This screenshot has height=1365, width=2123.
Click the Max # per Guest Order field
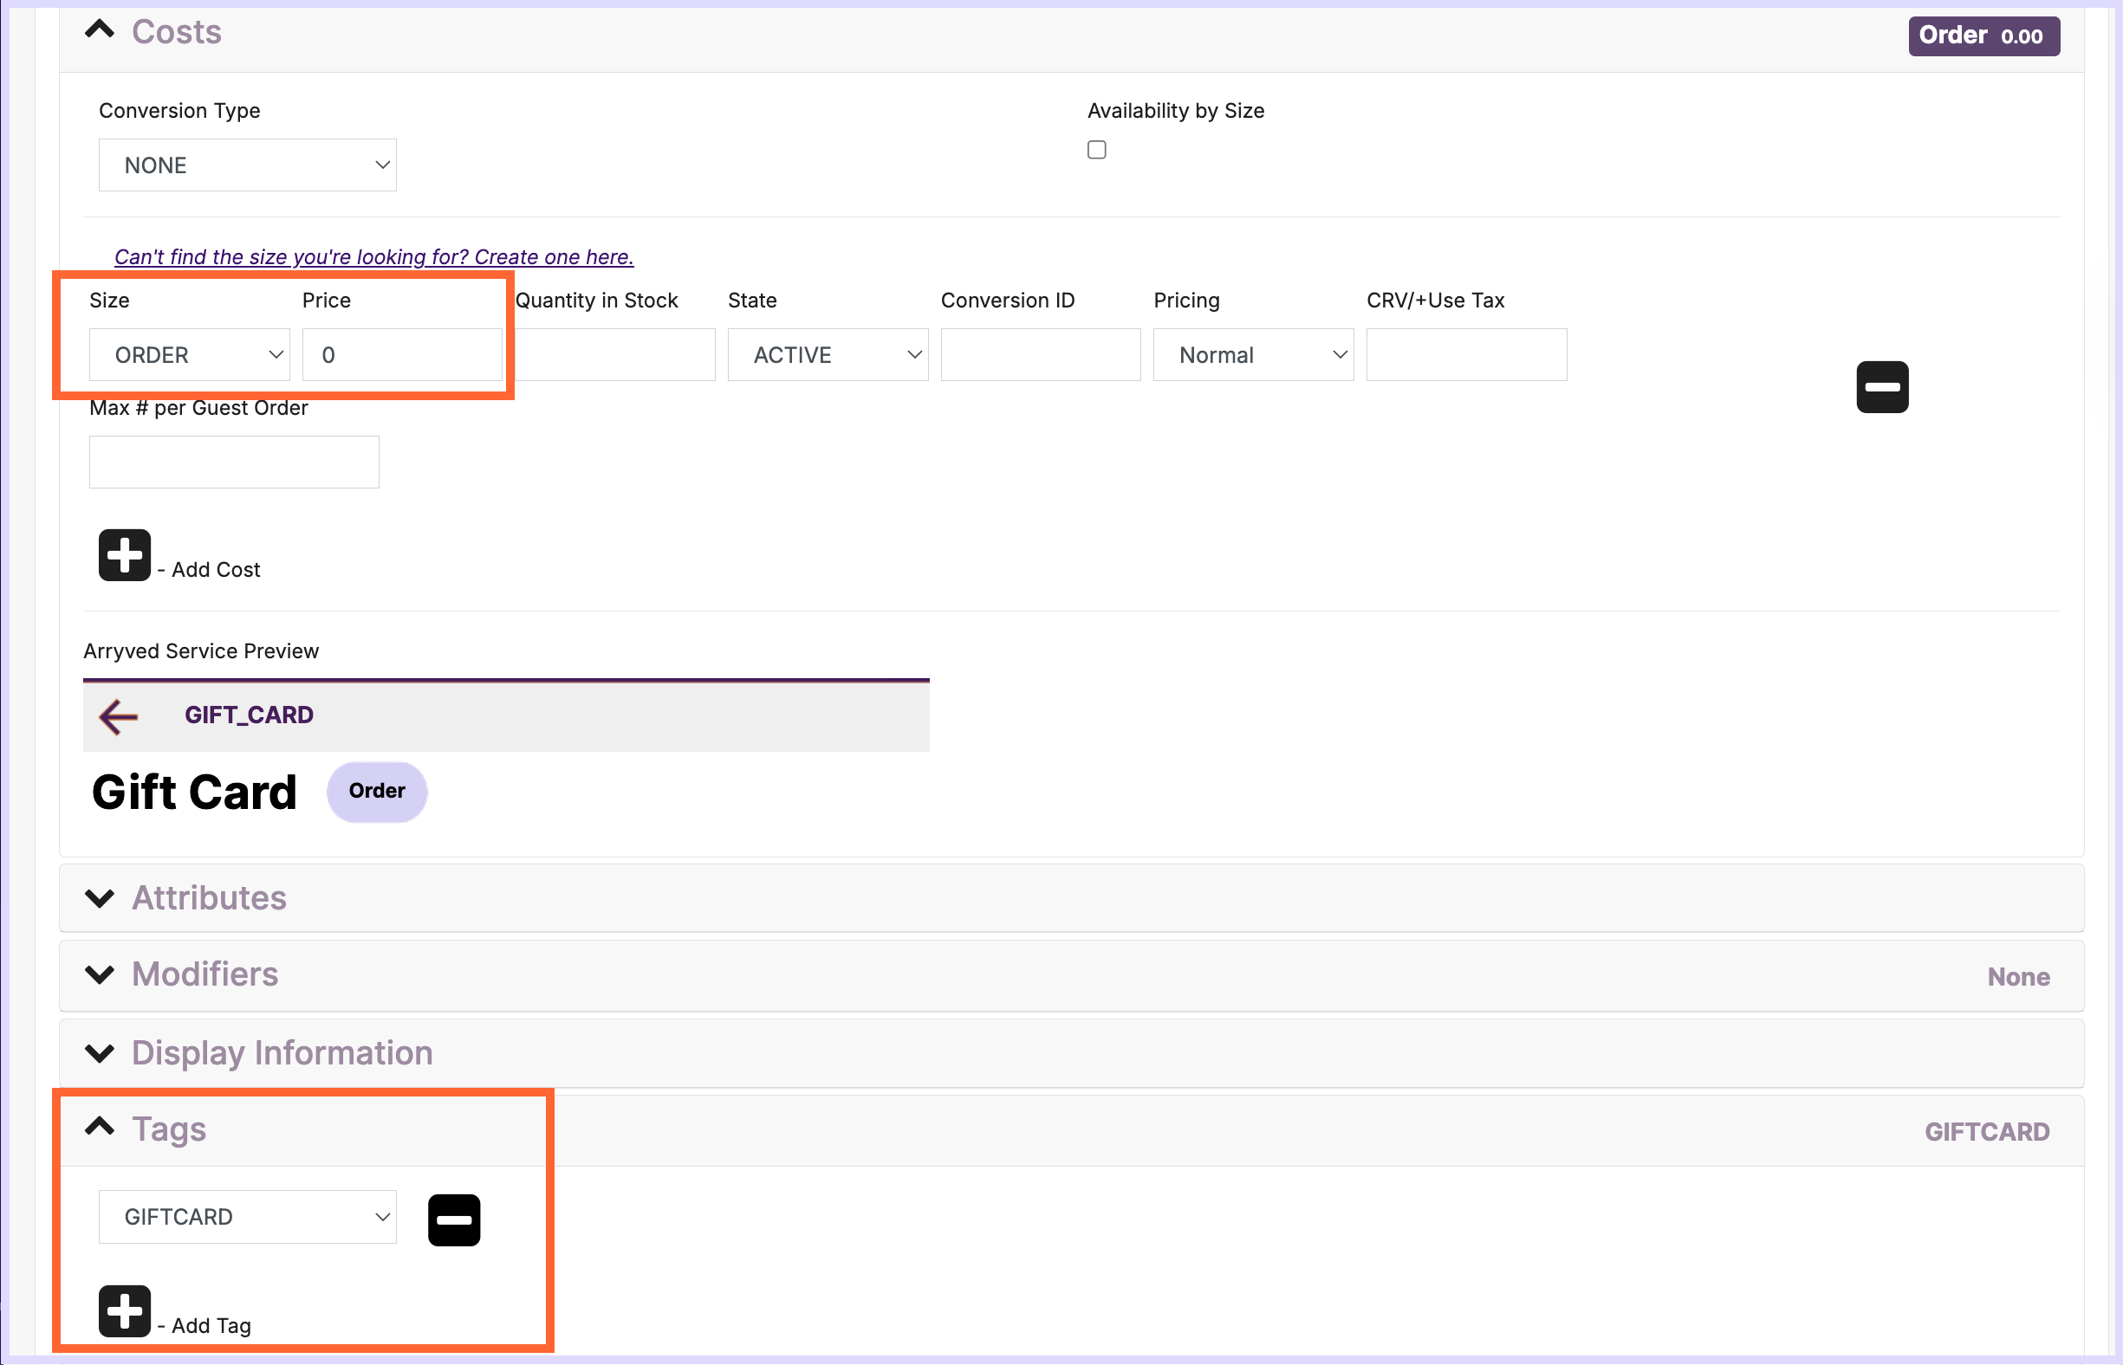(x=234, y=462)
